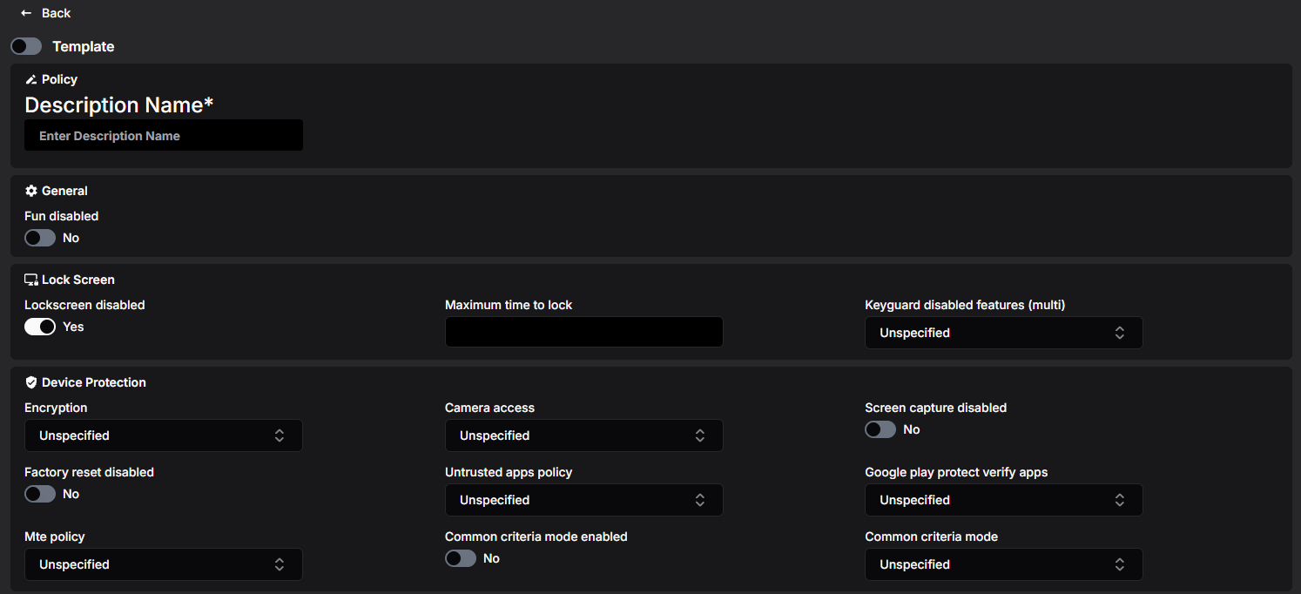Click the Common criteria mode enabled label
Screen dimensions: 1301x594
[x=536, y=537]
